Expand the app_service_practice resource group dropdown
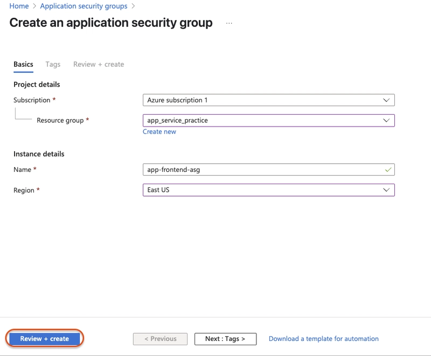431x356 pixels. click(x=268, y=120)
